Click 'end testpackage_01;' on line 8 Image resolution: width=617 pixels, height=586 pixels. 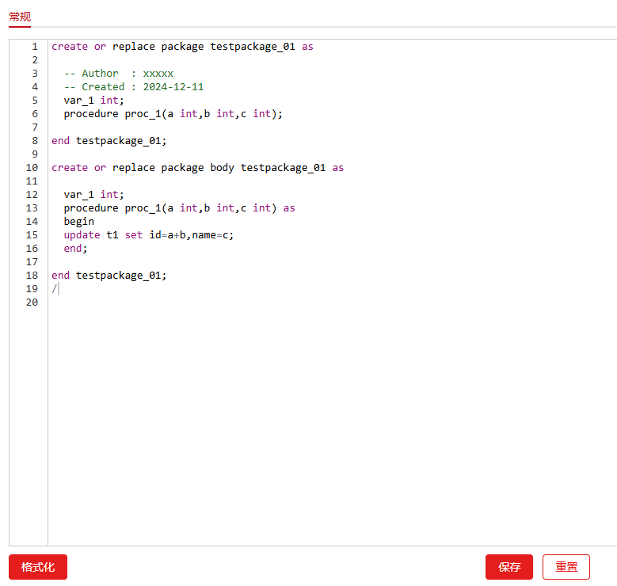click(x=109, y=141)
